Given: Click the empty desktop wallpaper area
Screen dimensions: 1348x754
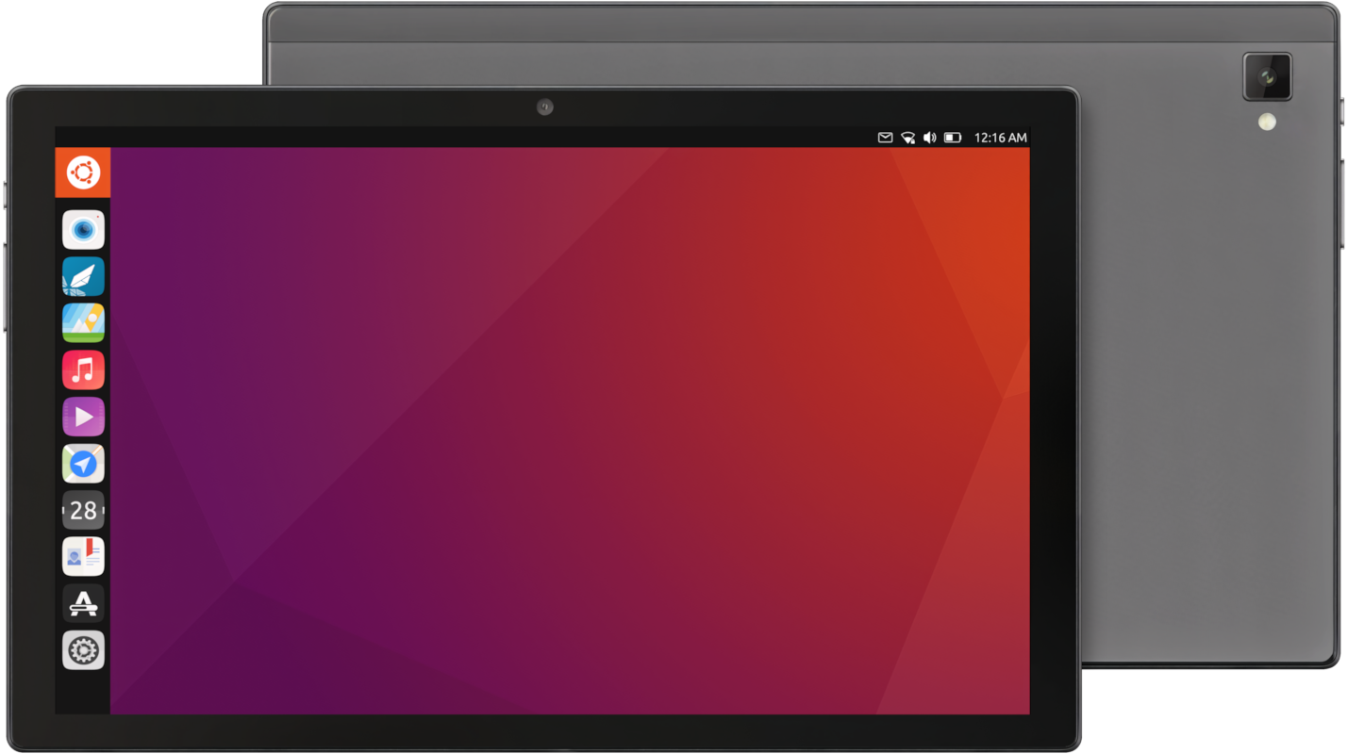Looking at the screenshot, I should 566,424.
